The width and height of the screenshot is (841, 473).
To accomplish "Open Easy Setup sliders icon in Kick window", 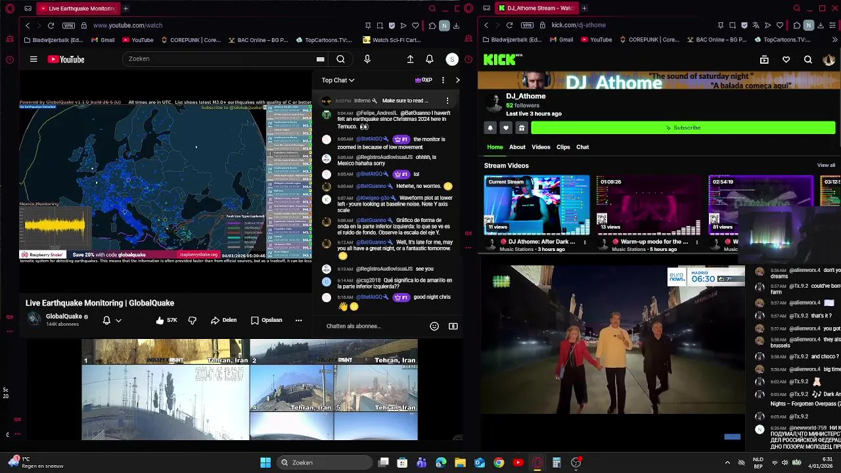I will [x=832, y=25].
